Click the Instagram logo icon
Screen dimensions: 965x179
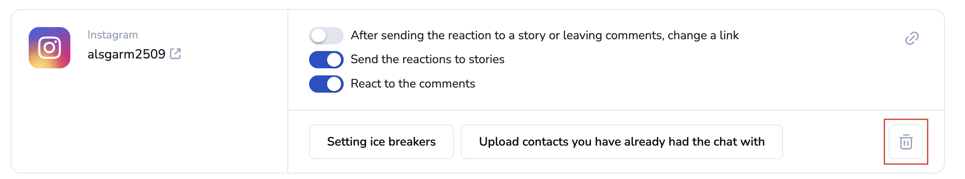click(x=50, y=48)
